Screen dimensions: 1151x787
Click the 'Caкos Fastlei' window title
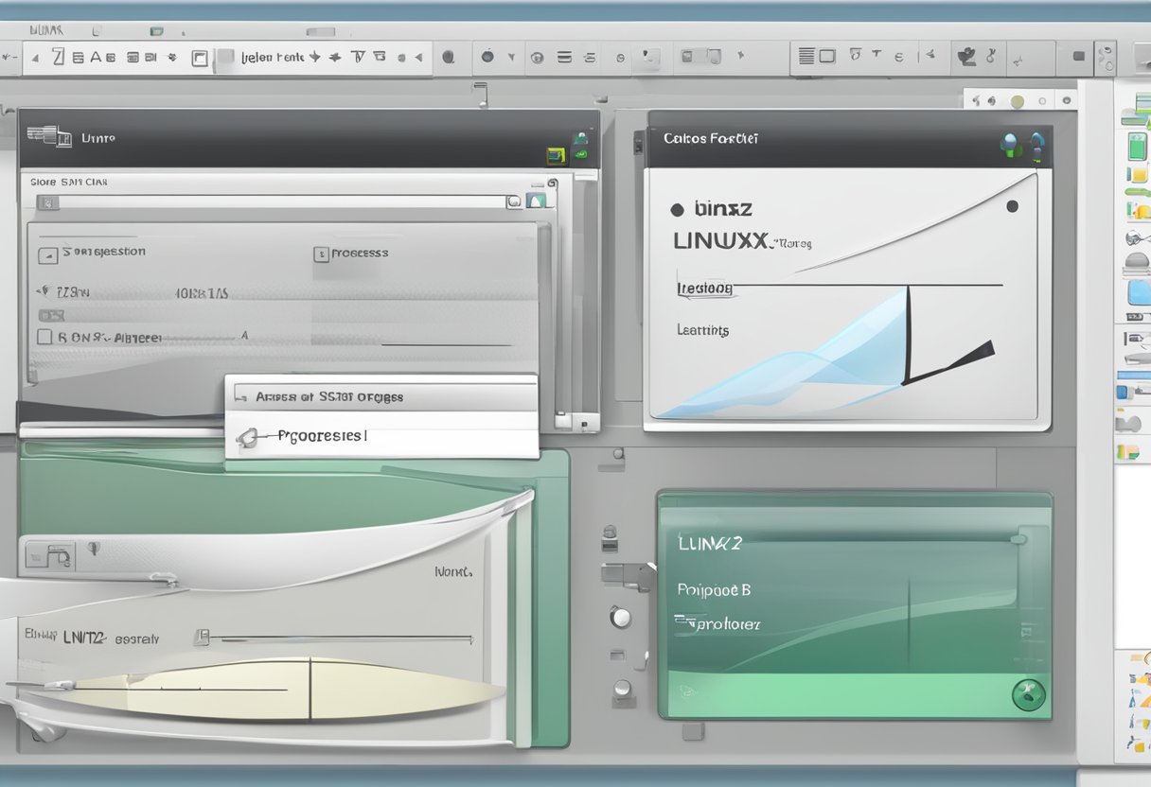tap(711, 138)
